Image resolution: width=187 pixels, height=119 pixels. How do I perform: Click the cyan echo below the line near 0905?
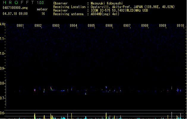point(86,94)
